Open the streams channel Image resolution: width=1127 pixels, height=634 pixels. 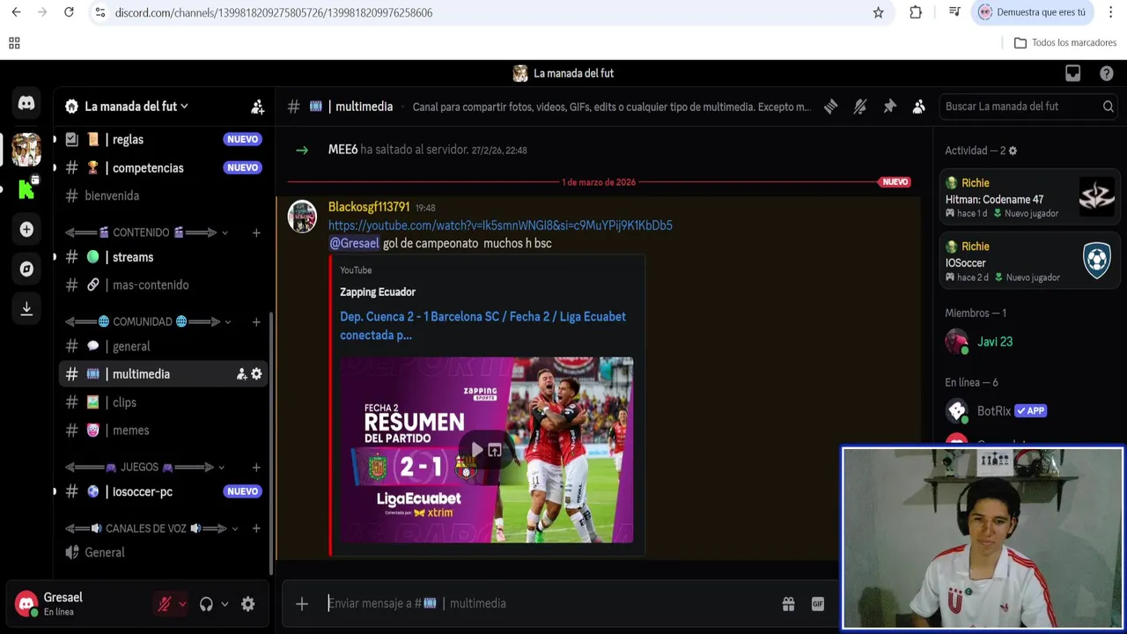(x=164, y=257)
